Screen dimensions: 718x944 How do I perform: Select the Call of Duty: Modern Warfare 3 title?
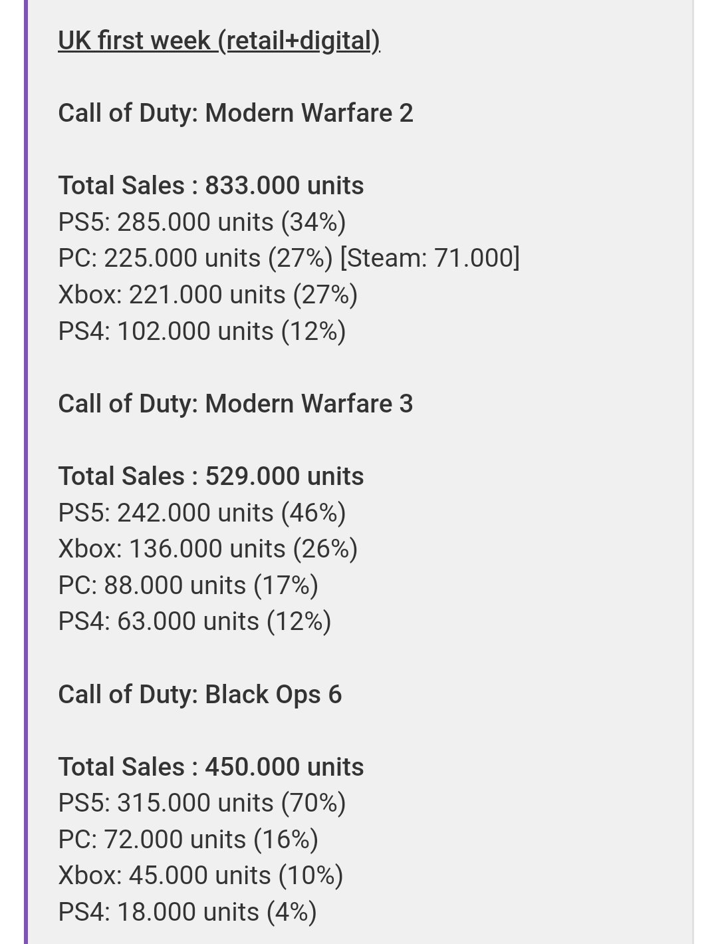click(235, 404)
